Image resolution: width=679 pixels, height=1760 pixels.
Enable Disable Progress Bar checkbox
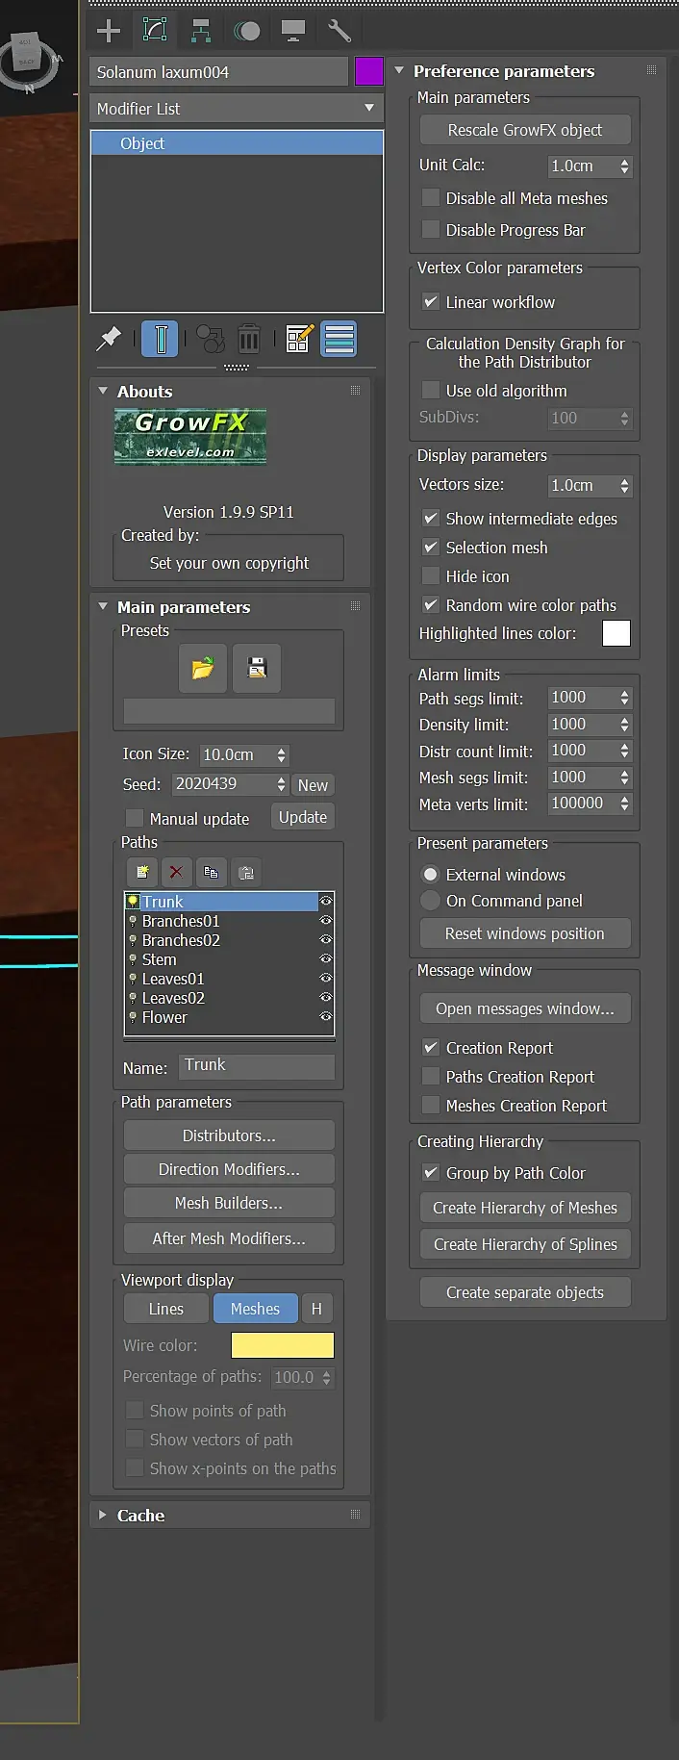coord(431,230)
